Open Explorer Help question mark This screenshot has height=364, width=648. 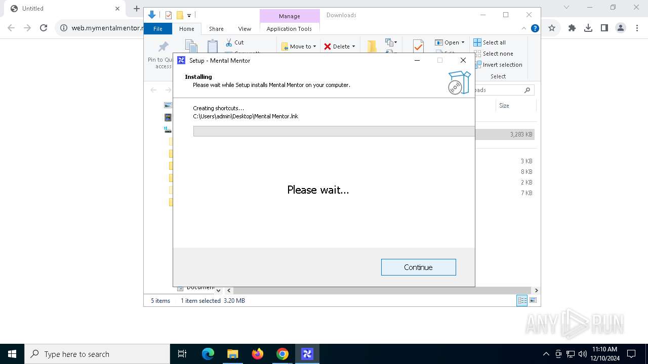point(535,28)
